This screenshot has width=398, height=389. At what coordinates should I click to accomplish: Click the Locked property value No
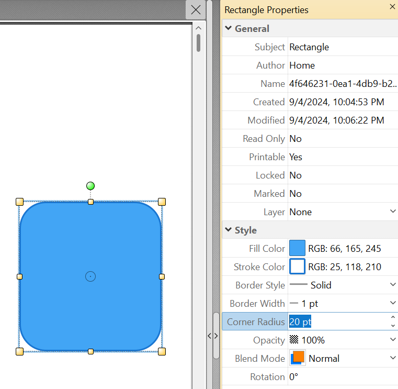tap(295, 175)
